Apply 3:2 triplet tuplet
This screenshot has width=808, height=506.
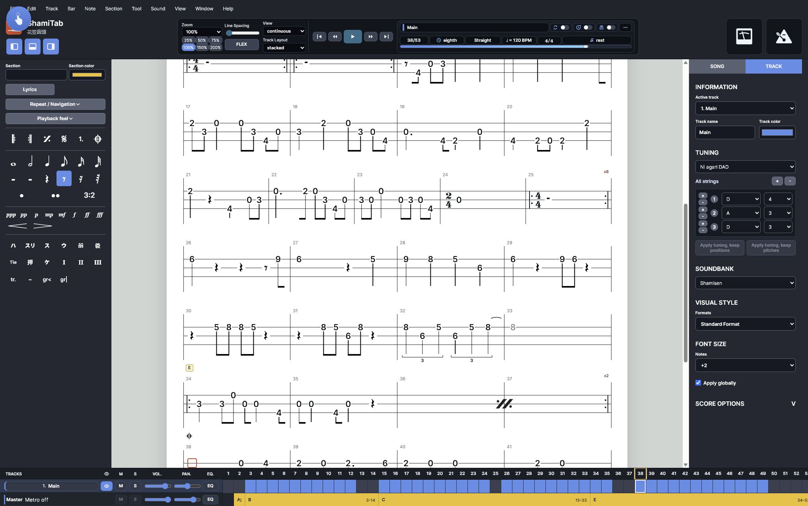tap(89, 195)
